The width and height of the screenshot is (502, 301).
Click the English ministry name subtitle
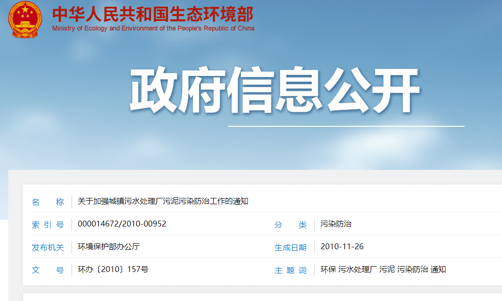pos(153,29)
